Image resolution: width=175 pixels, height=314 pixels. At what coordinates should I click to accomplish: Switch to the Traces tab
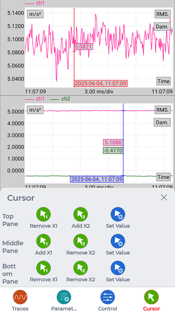coord(20,301)
